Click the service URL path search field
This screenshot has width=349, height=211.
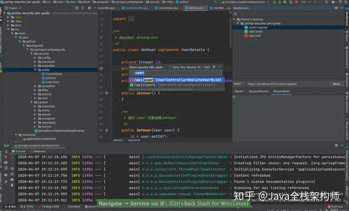tap(175, 73)
